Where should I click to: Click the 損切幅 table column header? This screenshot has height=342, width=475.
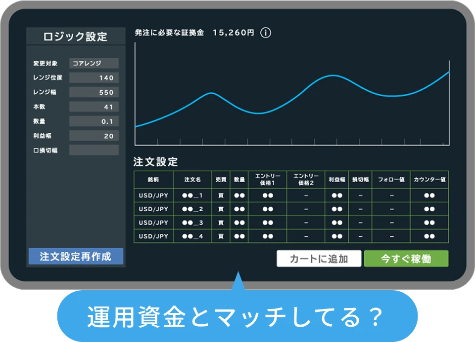(x=361, y=180)
